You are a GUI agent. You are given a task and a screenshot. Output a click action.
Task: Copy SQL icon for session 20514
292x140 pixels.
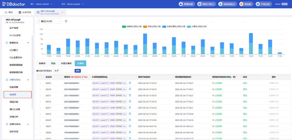(x=130, y=101)
